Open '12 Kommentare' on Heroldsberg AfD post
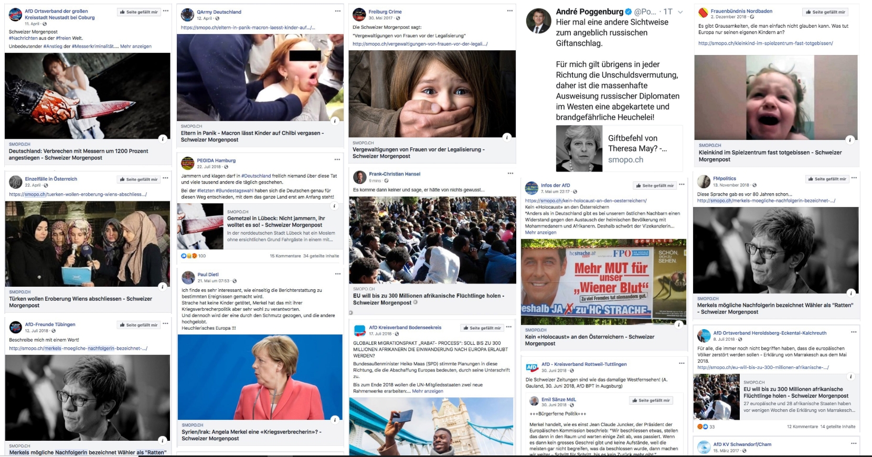The width and height of the screenshot is (872, 457). point(802,427)
